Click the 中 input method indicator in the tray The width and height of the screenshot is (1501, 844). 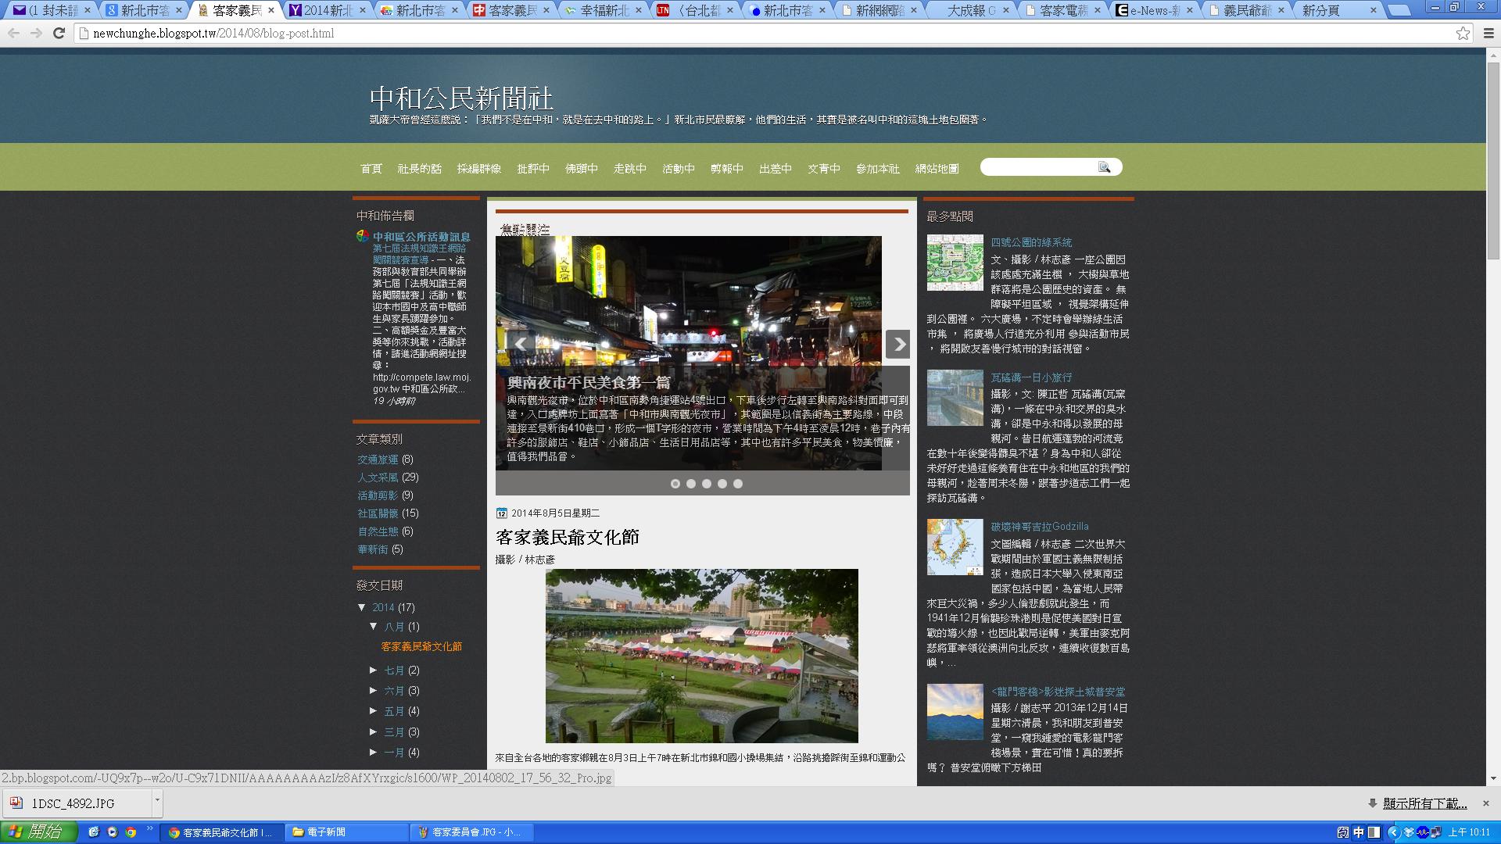[1359, 832]
